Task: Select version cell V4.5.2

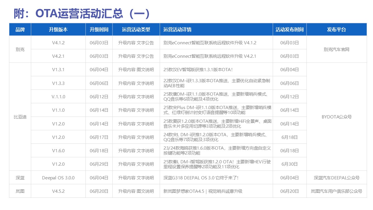Action: point(58,191)
